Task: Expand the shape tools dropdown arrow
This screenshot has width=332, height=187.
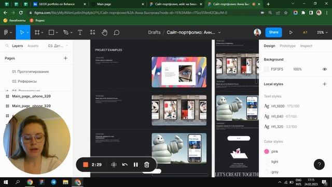Action: pos(57,33)
